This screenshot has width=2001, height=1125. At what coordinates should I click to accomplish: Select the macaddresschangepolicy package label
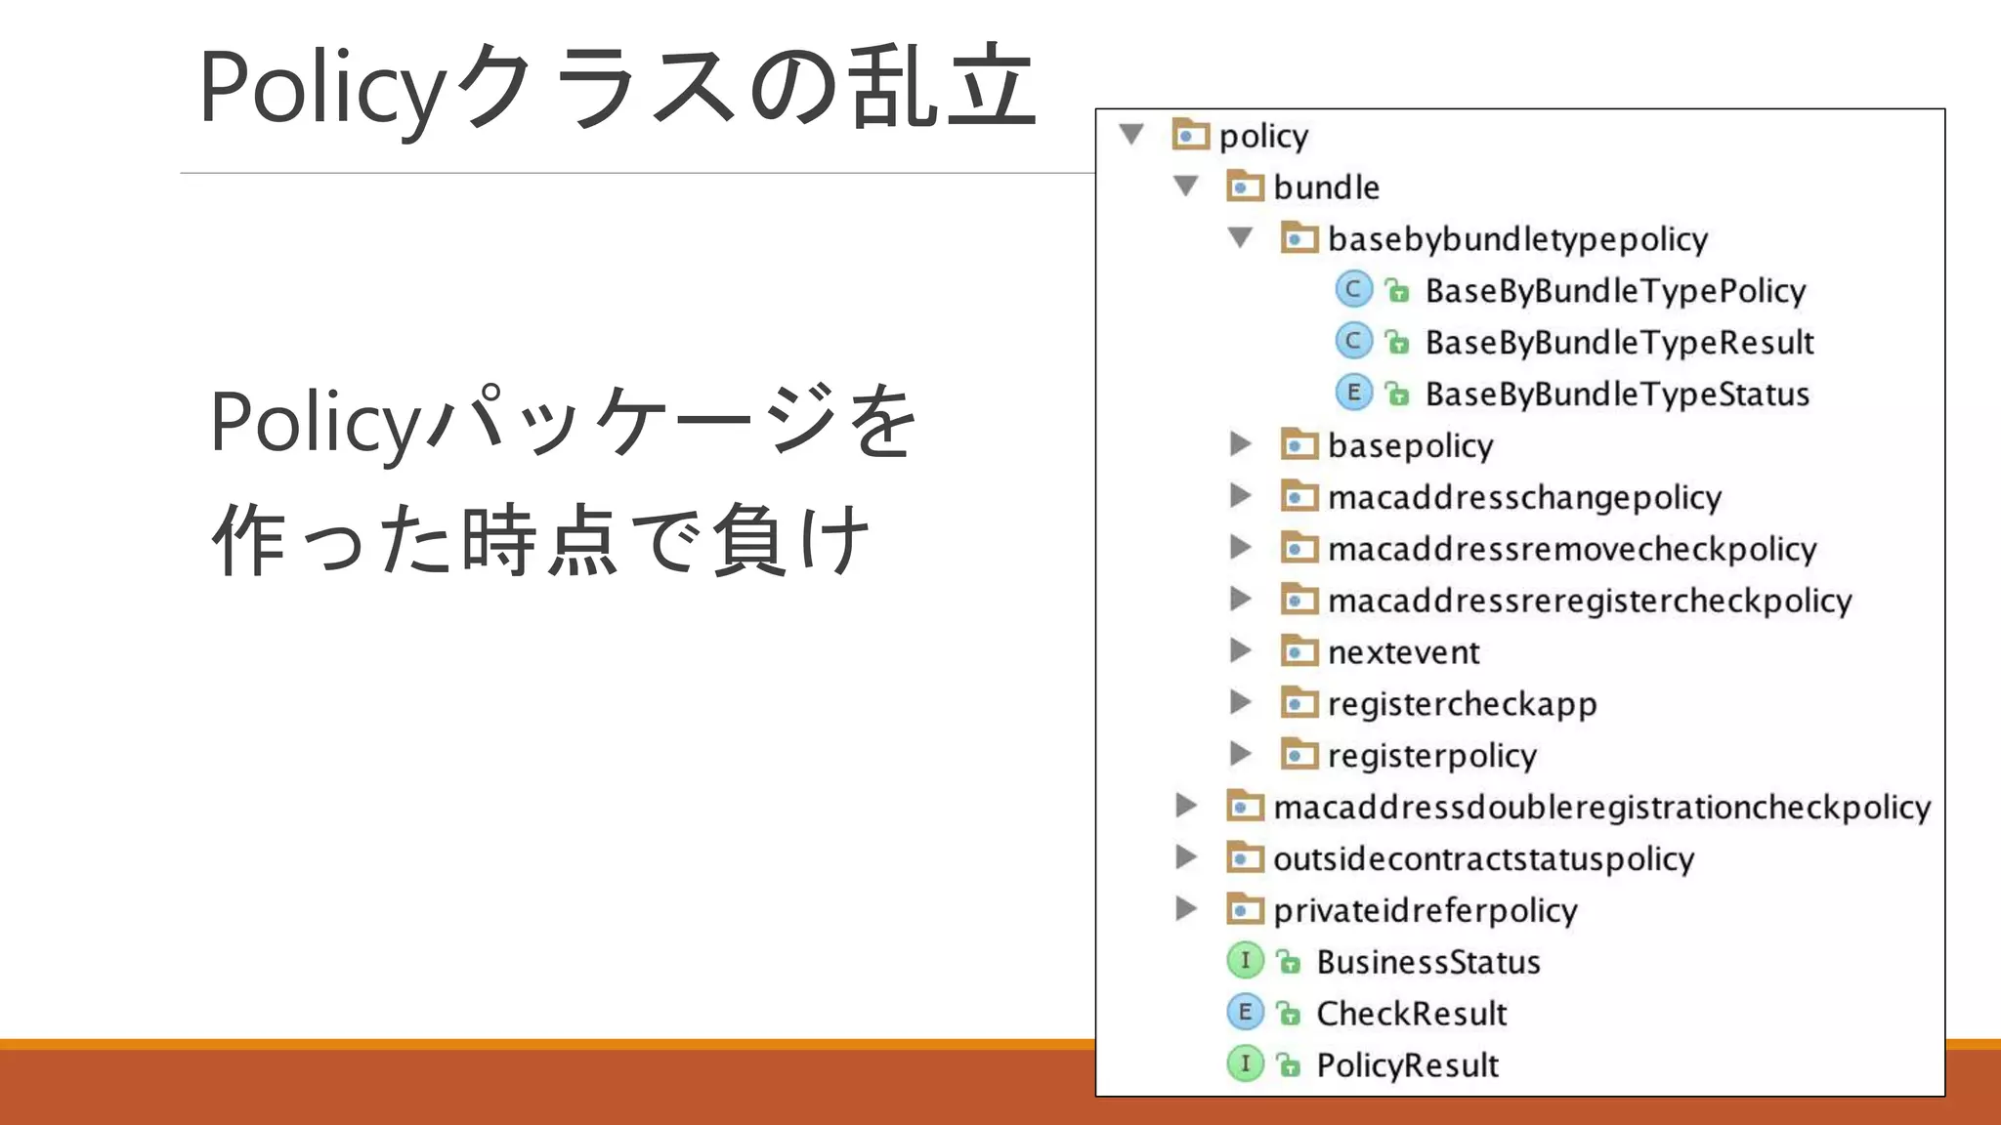pos(1524,498)
